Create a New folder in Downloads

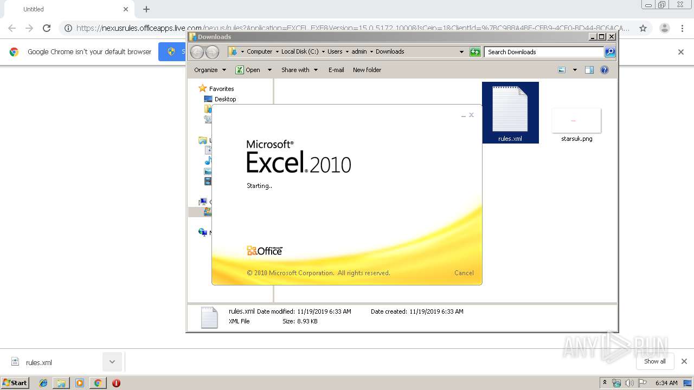[x=367, y=70]
